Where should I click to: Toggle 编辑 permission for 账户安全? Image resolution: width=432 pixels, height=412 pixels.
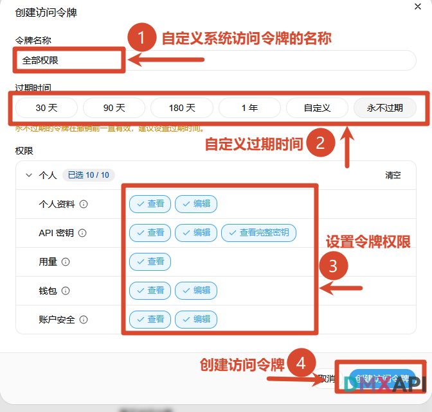(x=196, y=320)
